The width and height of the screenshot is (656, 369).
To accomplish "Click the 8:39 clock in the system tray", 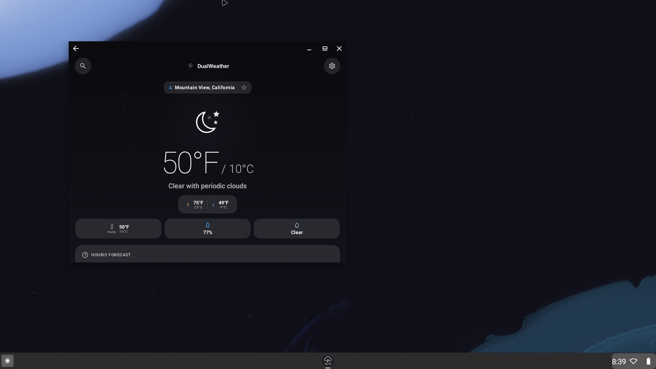I will pyautogui.click(x=618, y=361).
